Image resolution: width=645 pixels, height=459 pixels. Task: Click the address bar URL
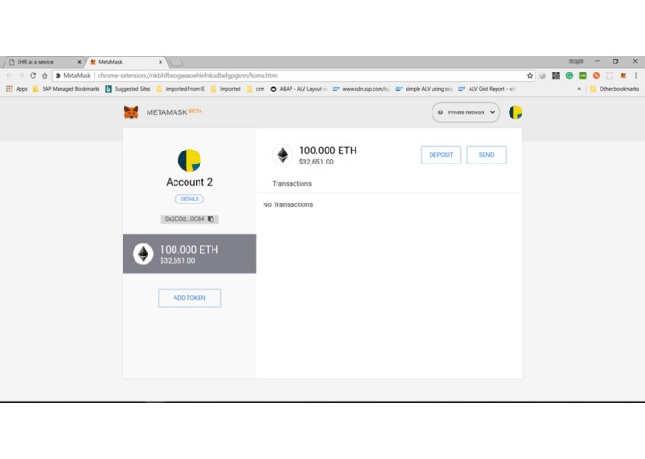pyautogui.click(x=188, y=76)
